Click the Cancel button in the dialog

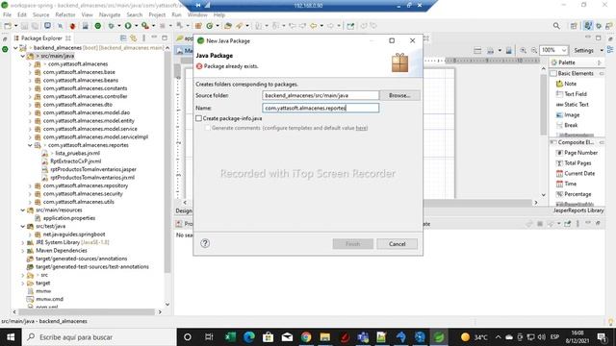[x=398, y=243]
